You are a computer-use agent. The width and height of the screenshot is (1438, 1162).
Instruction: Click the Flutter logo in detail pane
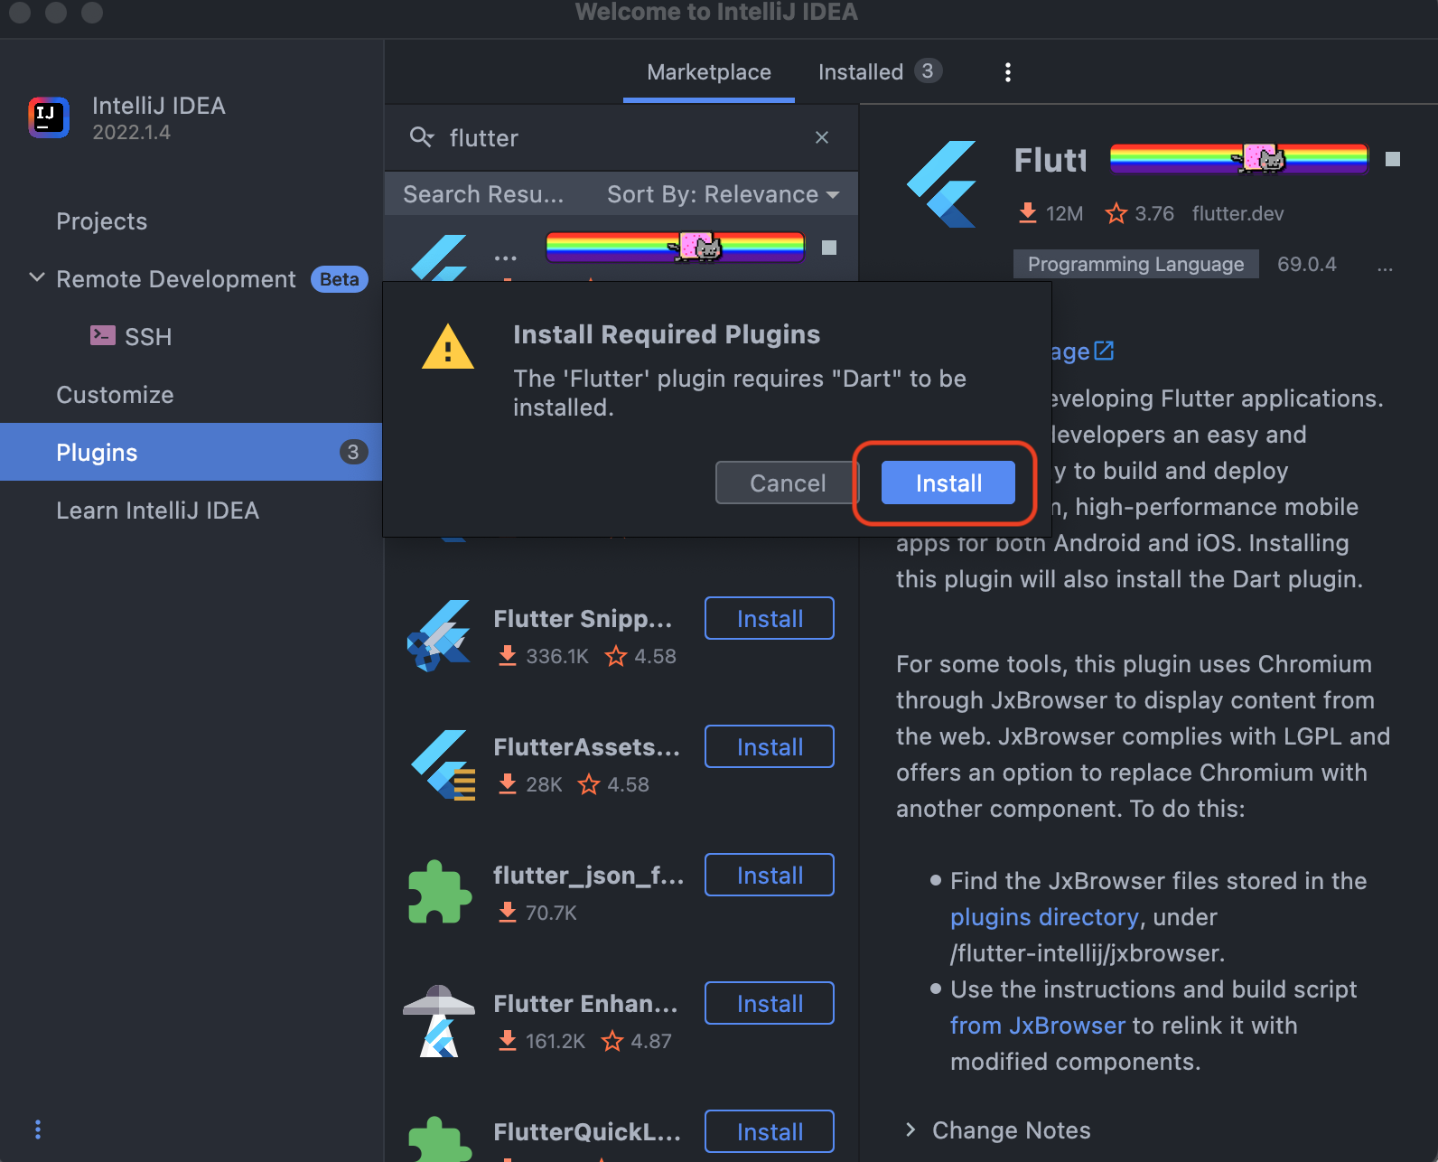pyautogui.click(x=942, y=184)
